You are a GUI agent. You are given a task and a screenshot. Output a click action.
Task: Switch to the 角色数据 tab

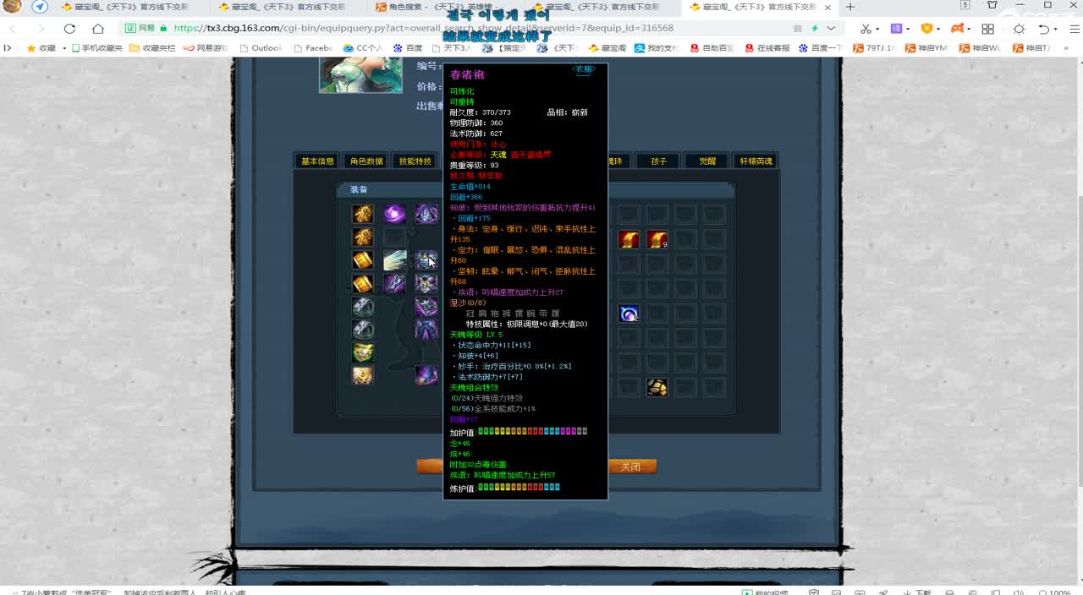[366, 161]
